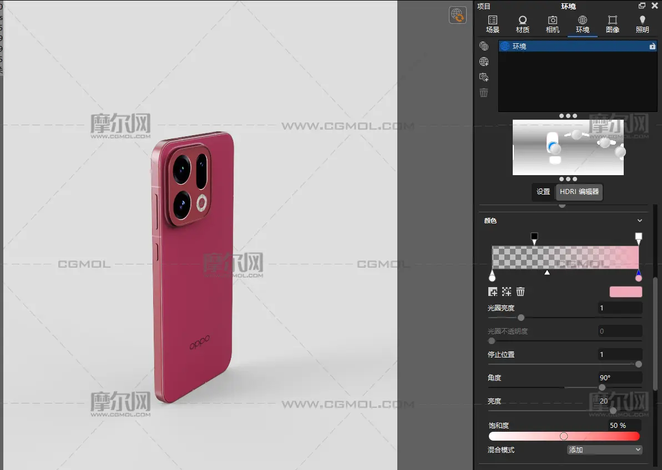Add a new gradient color stop
The height and width of the screenshot is (470, 662).
493,292
